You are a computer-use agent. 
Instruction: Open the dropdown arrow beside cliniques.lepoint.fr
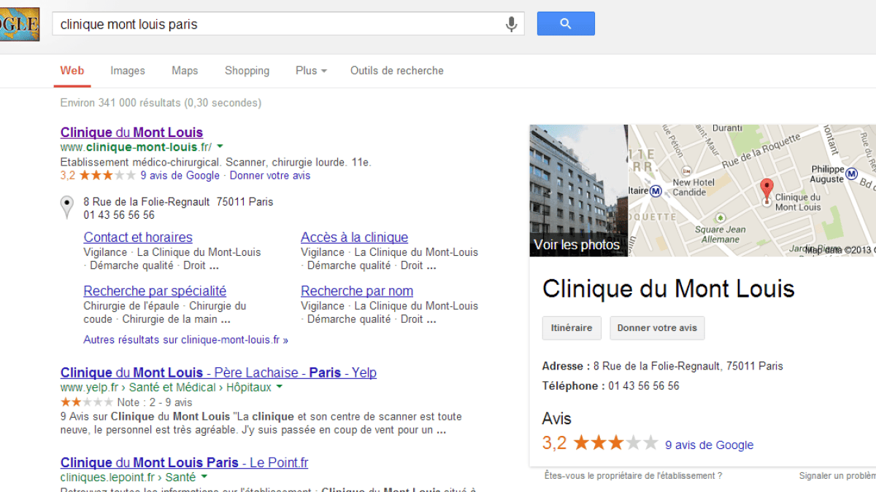click(x=204, y=477)
